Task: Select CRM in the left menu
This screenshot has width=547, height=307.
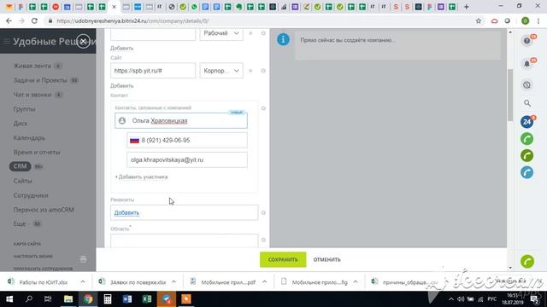Action: [x=20, y=166]
